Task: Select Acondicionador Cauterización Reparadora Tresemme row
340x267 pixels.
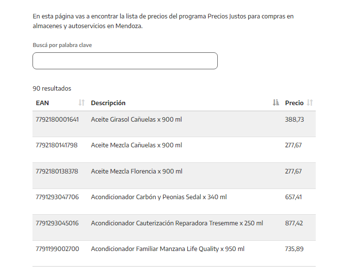Action: point(177,223)
